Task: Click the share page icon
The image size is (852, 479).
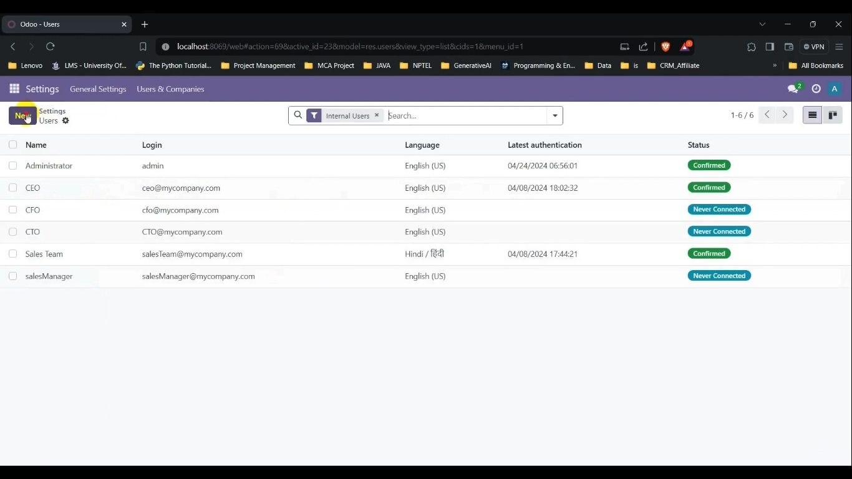Action: click(x=644, y=47)
